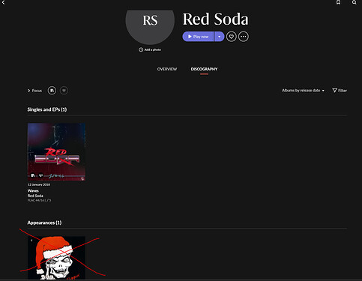The width and height of the screenshot is (362, 281).
Task: Click the funnel icon beside Filter
Action: pos(334,91)
